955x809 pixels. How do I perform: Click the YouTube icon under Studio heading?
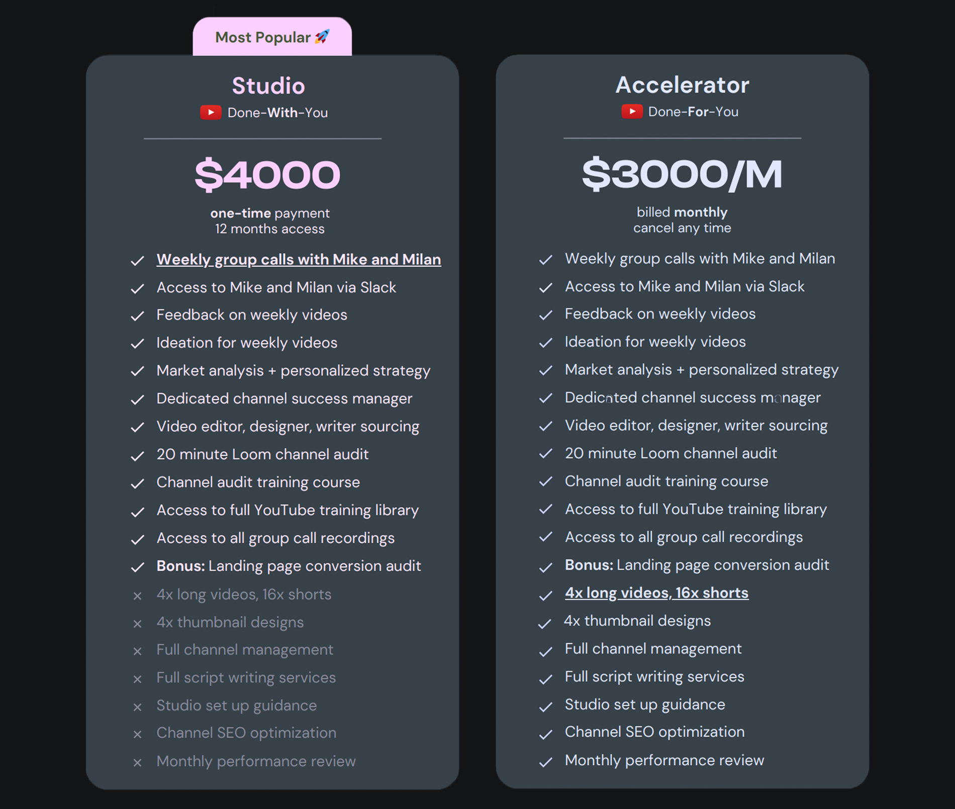(x=211, y=112)
